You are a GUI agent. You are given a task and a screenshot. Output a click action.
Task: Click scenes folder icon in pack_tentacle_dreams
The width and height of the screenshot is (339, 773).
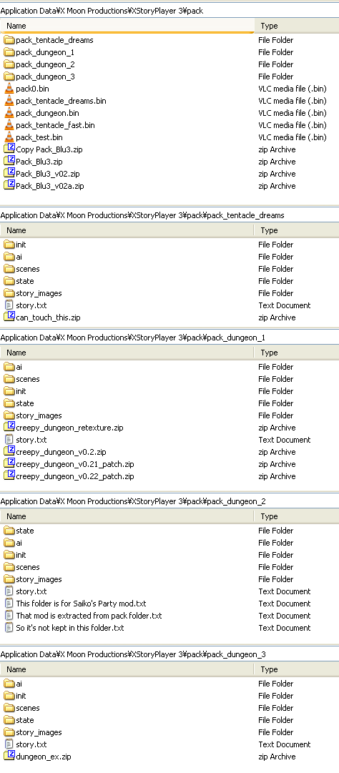[x=9, y=269]
